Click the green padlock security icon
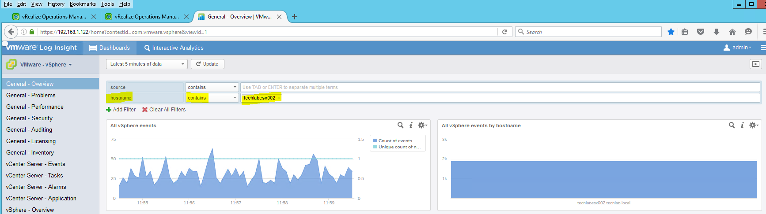766x214 pixels. (32, 32)
